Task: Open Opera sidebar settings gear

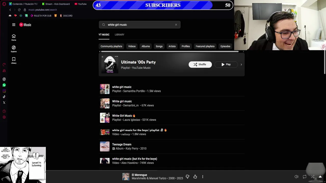Action: coord(4,117)
